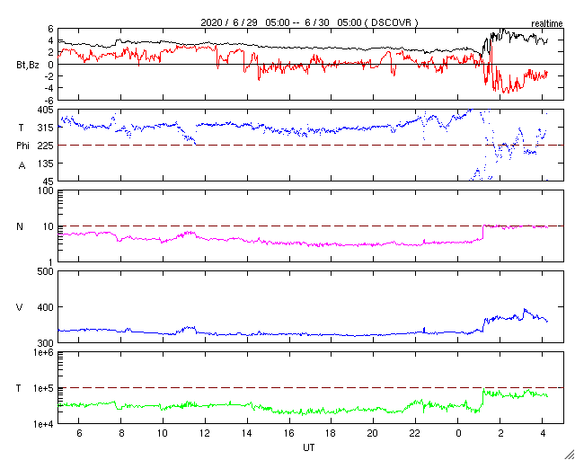
Task: Click the DSCOVR date range plot title
Action: pos(309,22)
